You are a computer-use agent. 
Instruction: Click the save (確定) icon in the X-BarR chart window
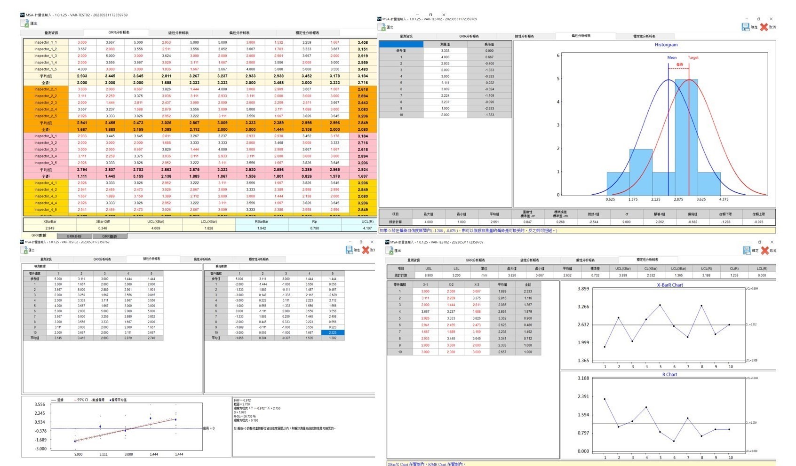tap(747, 250)
